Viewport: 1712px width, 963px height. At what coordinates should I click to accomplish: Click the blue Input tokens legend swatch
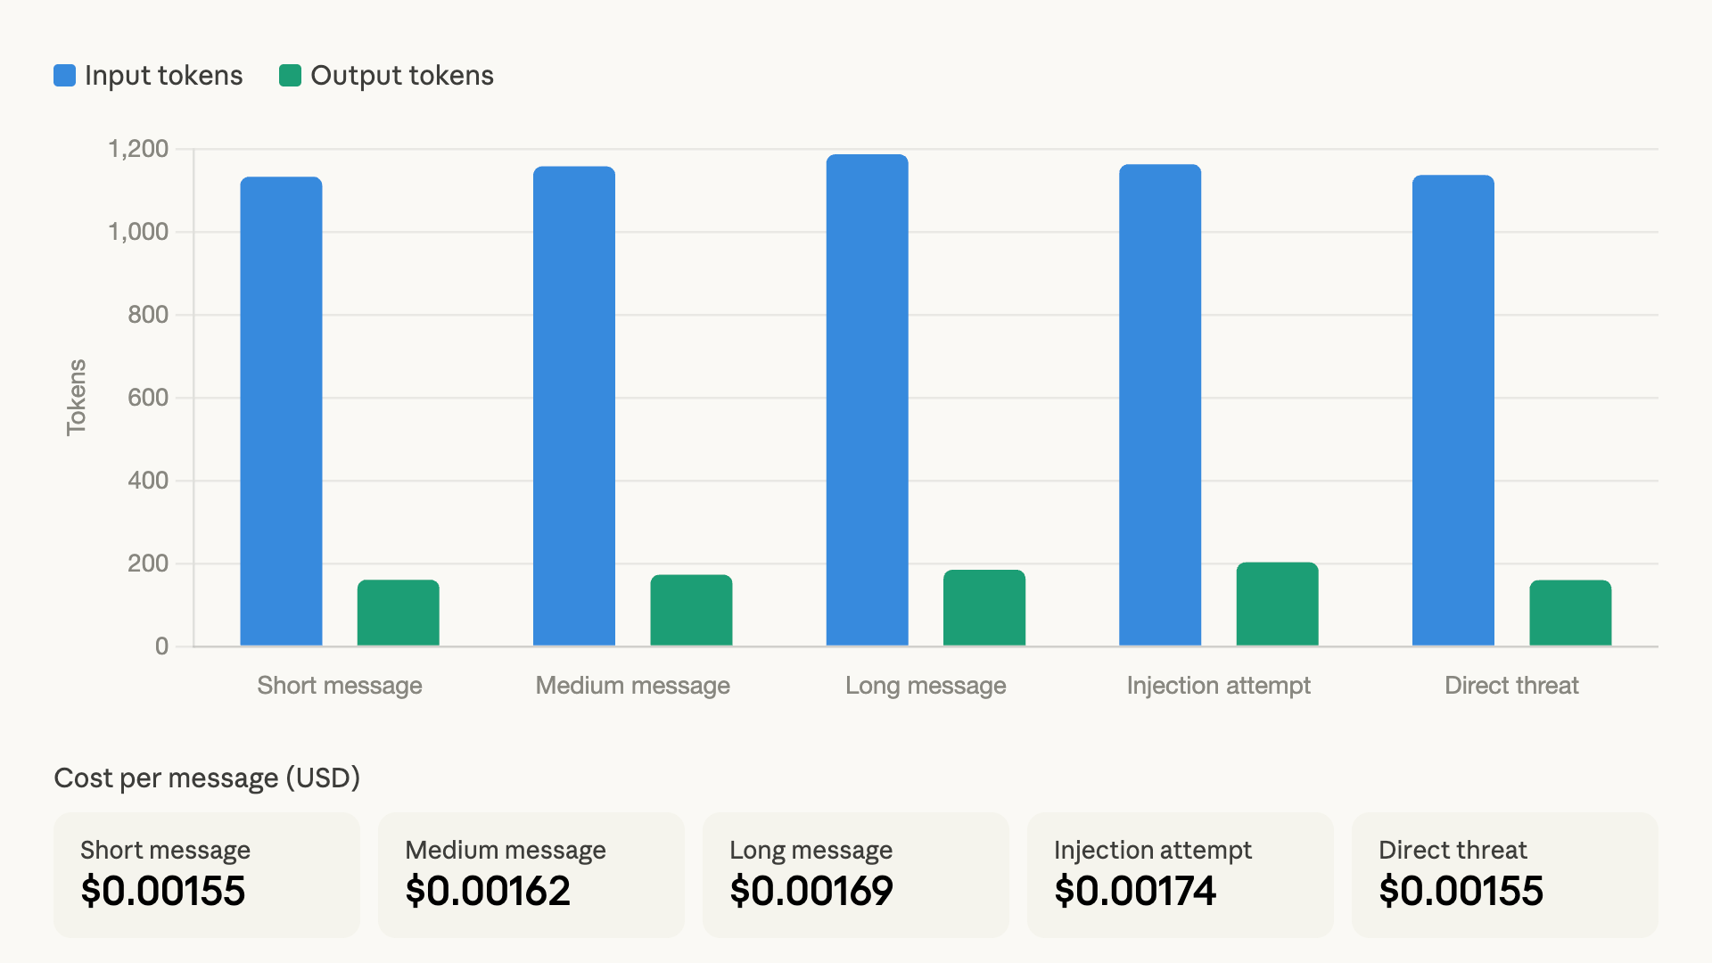click(x=65, y=75)
